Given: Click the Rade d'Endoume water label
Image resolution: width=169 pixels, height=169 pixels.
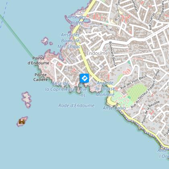Looking at the screenshot, I should pyautogui.click(x=76, y=105).
